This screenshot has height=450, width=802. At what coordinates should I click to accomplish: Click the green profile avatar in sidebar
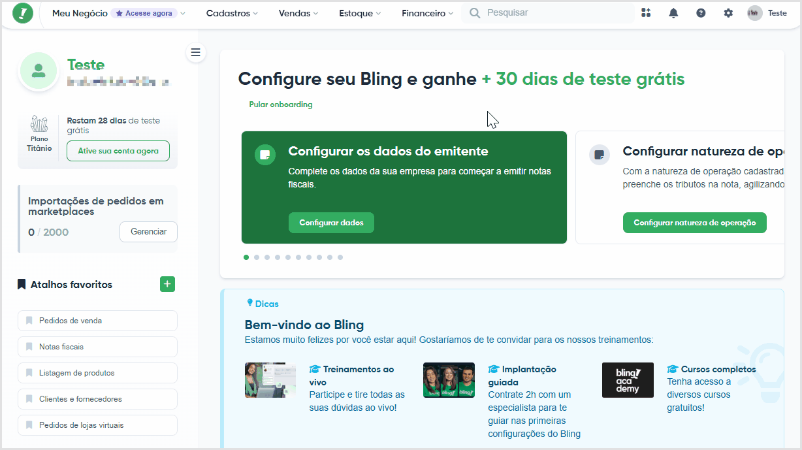[39, 71]
